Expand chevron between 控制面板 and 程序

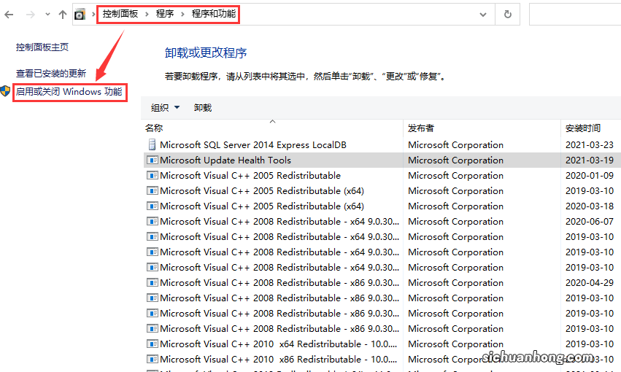point(147,15)
